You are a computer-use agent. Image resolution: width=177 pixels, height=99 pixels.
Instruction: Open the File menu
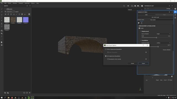(2, 3)
